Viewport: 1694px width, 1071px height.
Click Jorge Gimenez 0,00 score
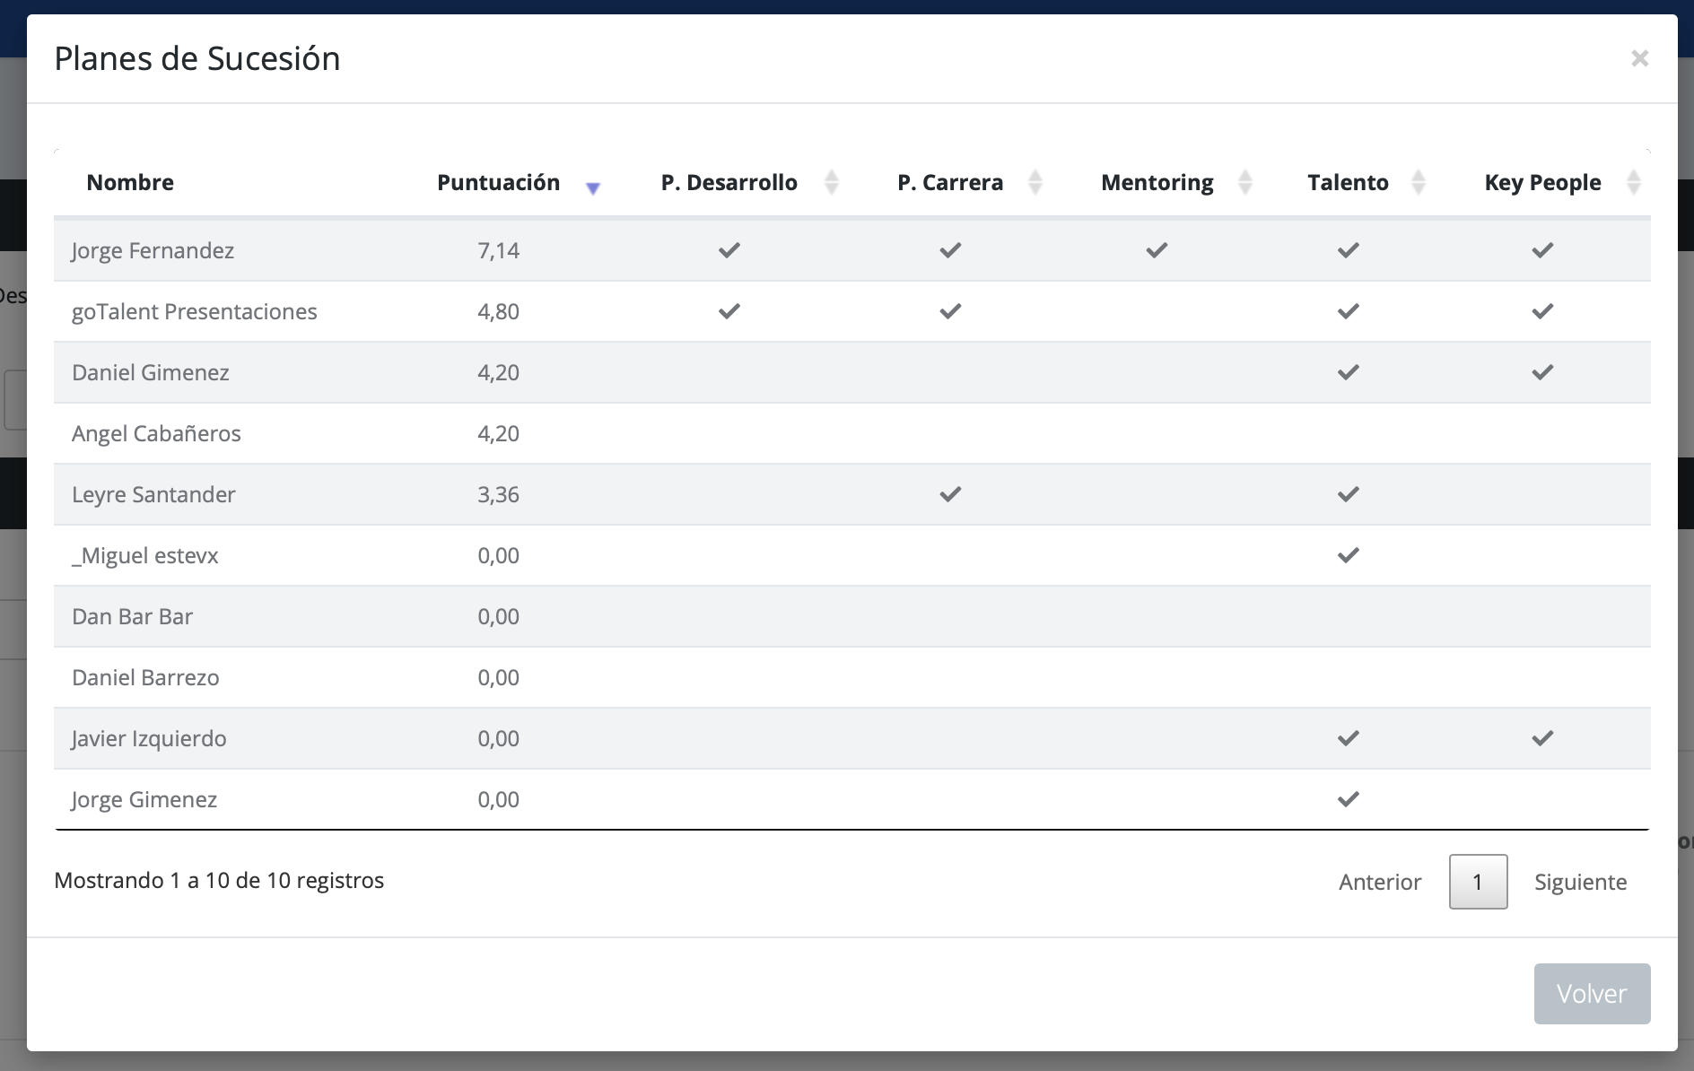coord(499,799)
